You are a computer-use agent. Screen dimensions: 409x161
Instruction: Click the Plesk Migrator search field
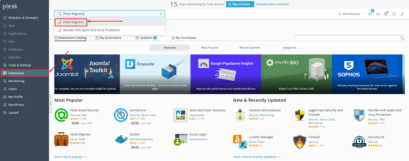(x=109, y=14)
